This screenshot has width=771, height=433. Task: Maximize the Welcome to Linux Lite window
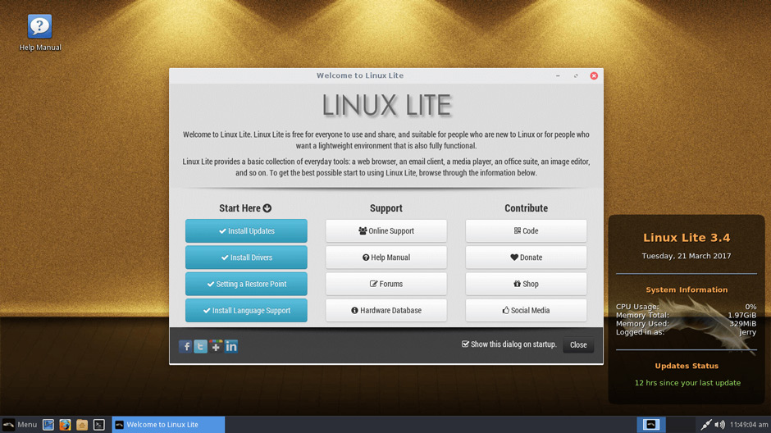576,75
